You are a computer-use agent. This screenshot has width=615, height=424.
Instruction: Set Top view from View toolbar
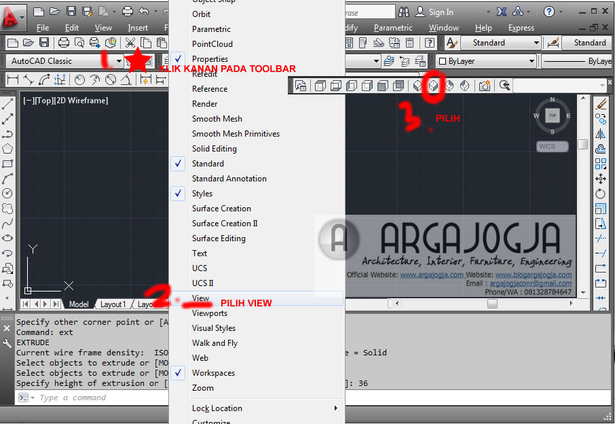(320, 85)
